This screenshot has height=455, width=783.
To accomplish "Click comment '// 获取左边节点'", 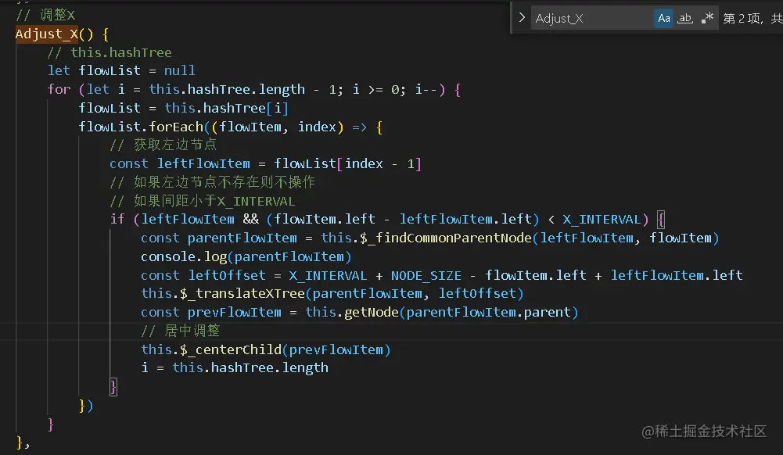I will 163,145.
